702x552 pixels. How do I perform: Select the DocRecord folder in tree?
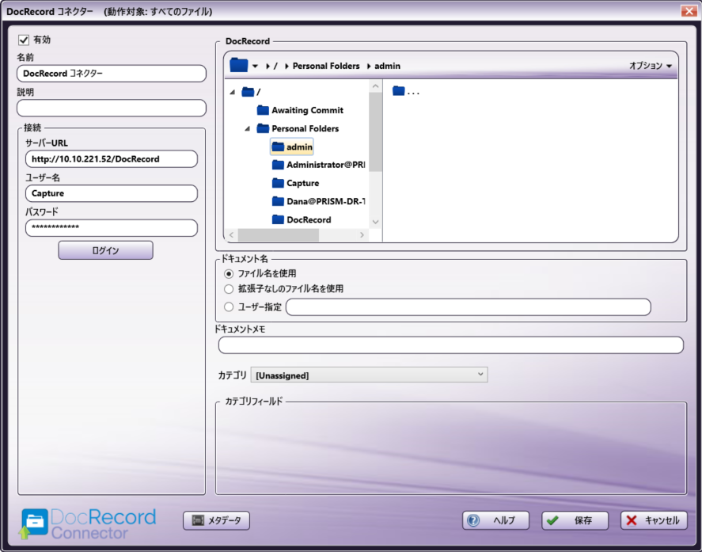[302, 220]
